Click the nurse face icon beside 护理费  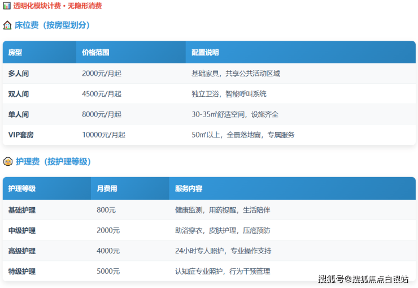(7, 162)
